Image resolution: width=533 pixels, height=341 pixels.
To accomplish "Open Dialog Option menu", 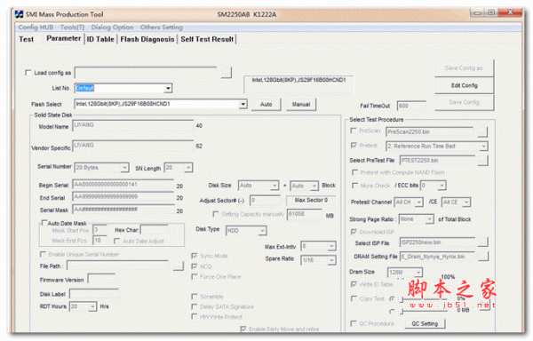I will tap(112, 28).
